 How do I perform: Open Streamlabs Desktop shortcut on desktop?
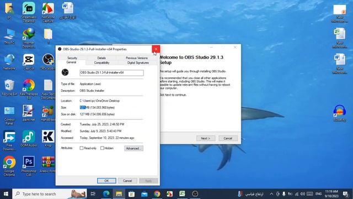coord(29,12)
